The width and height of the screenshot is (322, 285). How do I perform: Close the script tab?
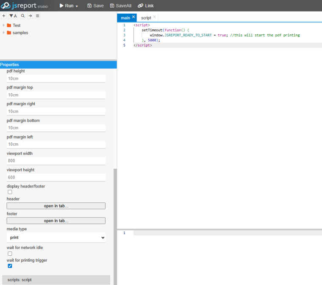pyautogui.click(x=154, y=17)
